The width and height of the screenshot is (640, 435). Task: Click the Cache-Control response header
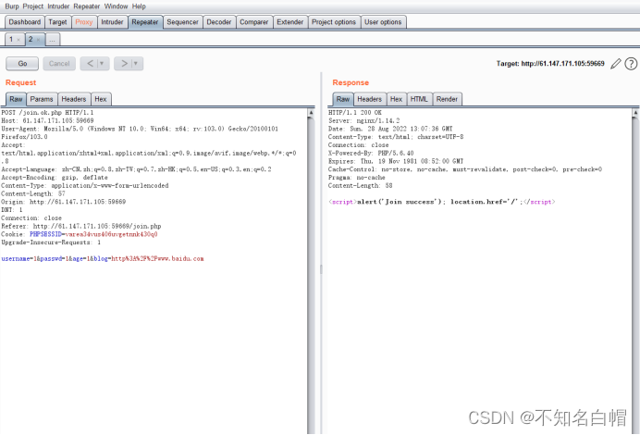[x=465, y=169]
